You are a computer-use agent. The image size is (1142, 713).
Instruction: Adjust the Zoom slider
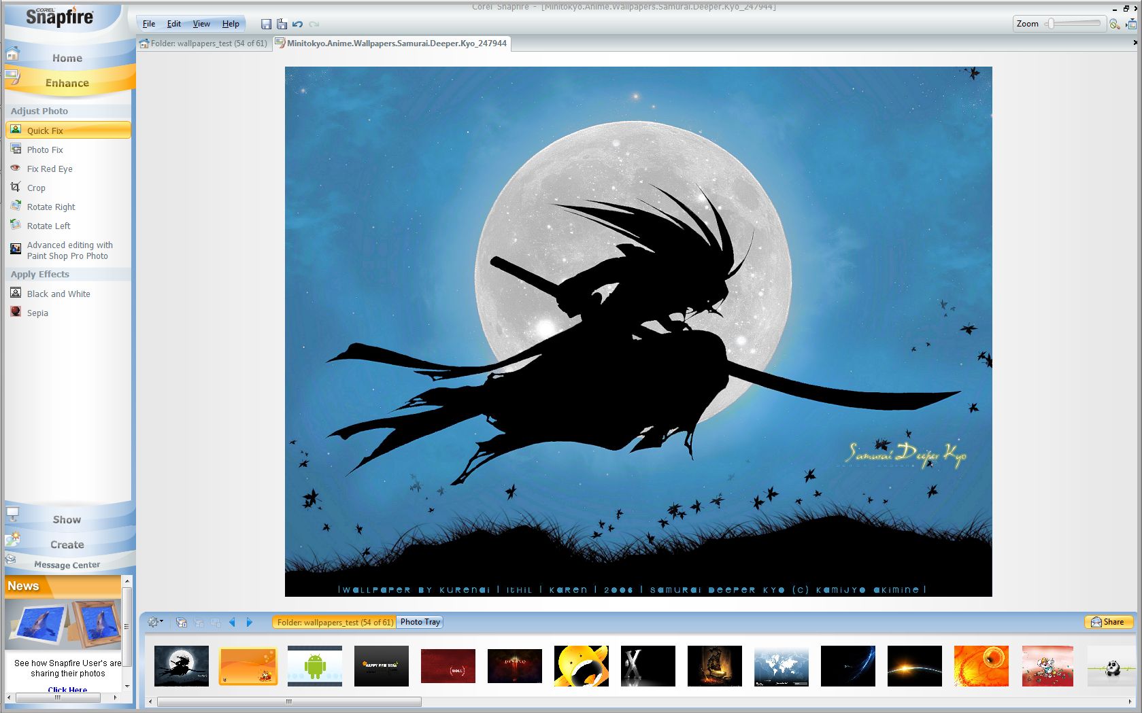click(x=1074, y=24)
